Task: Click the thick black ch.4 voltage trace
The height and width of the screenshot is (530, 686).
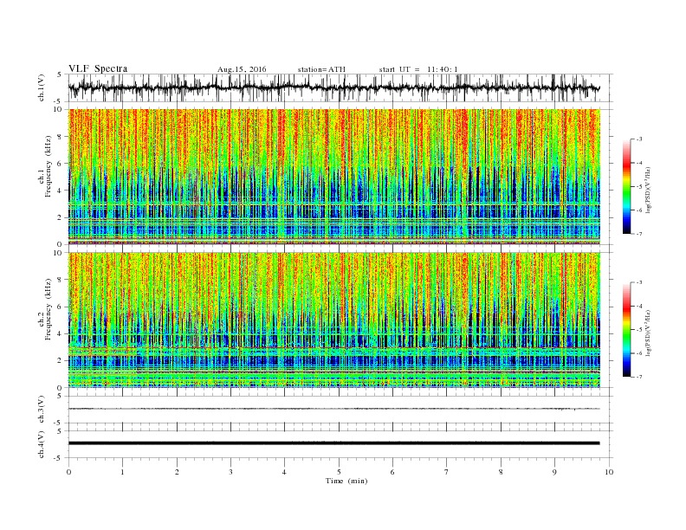Action: [334, 443]
